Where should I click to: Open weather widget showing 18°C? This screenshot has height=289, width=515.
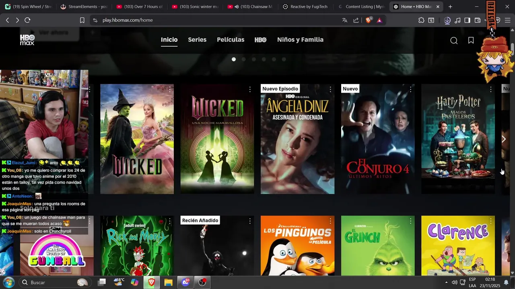click(119, 282)
